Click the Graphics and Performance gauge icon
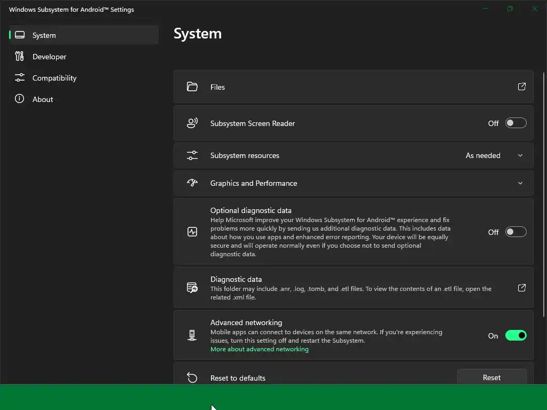547x410 pixels. [192, 183]
